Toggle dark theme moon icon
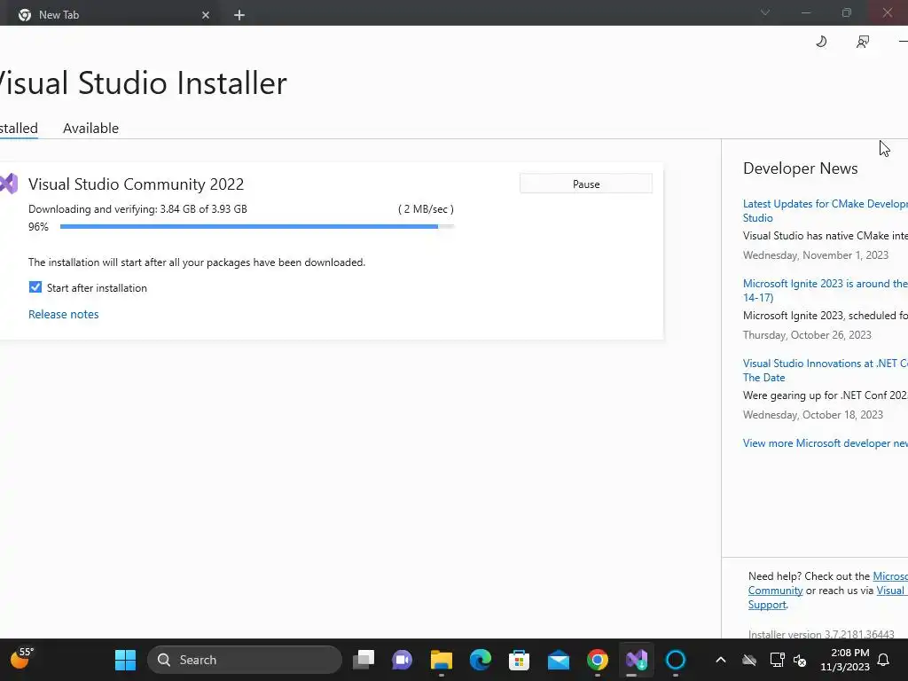Image resolution: width=908 pixels, height=681 pixels. point(821,42)
